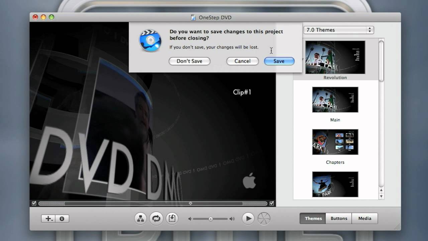The image size is (428, 241).
Task: Click the Apple logo watermark in preview
Action: [x=249, y=181]
